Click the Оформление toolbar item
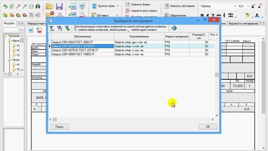This screenshot has height=151, width=268. click(175, 15)
